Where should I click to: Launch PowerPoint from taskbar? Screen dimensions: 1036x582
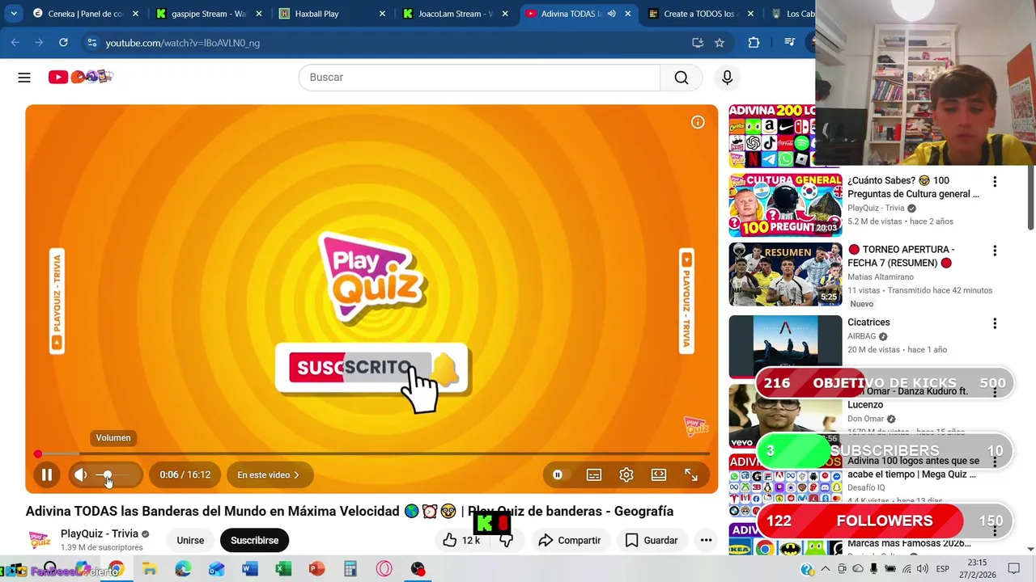pyautogui.click(x=316, y=569)
